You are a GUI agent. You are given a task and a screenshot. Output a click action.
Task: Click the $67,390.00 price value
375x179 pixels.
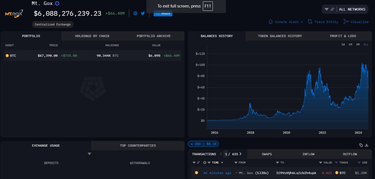pyautogui.click(x=48, y=56)
